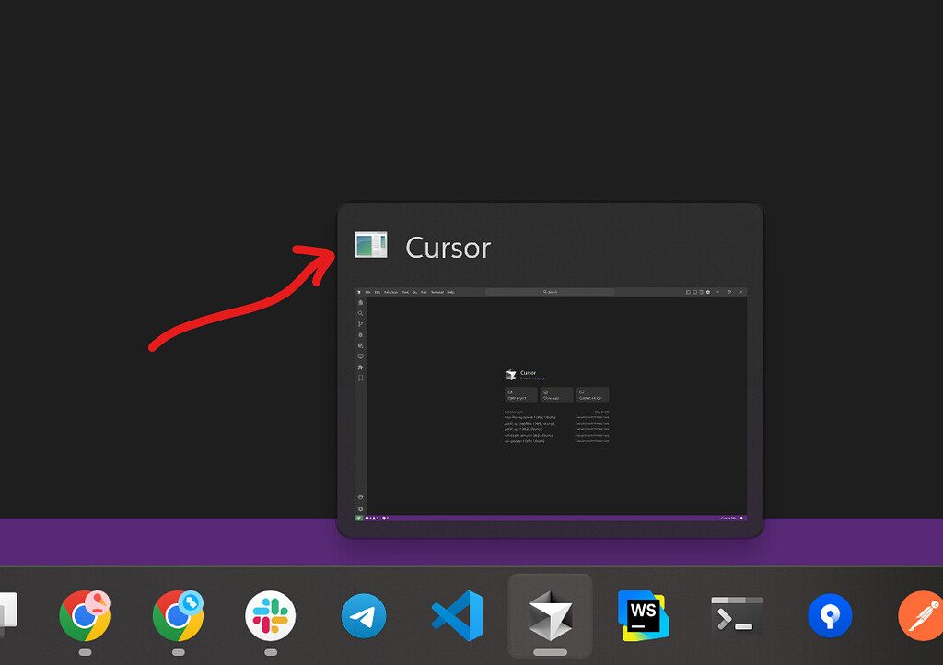
Task: Open the remote indicator menu at bottom left
Action: point(358,518)
